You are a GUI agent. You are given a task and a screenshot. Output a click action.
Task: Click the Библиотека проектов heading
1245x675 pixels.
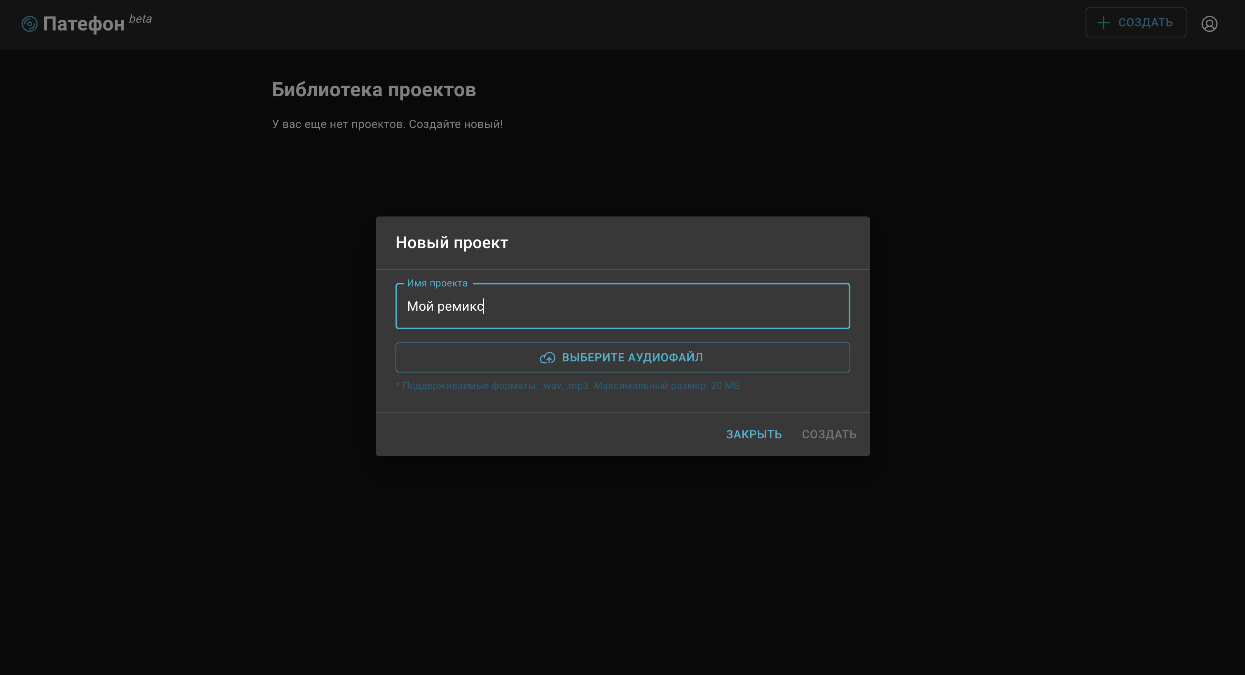(x=374, y=90)
